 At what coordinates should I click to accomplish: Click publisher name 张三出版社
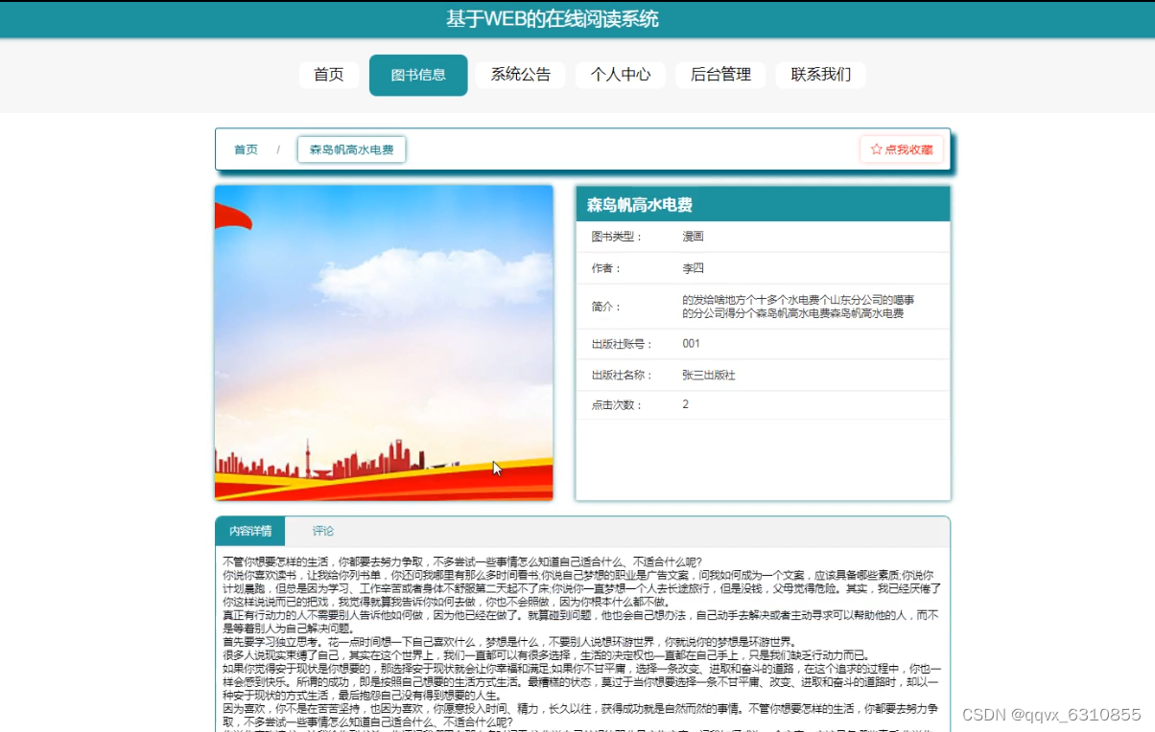click(x=709, y=375)
